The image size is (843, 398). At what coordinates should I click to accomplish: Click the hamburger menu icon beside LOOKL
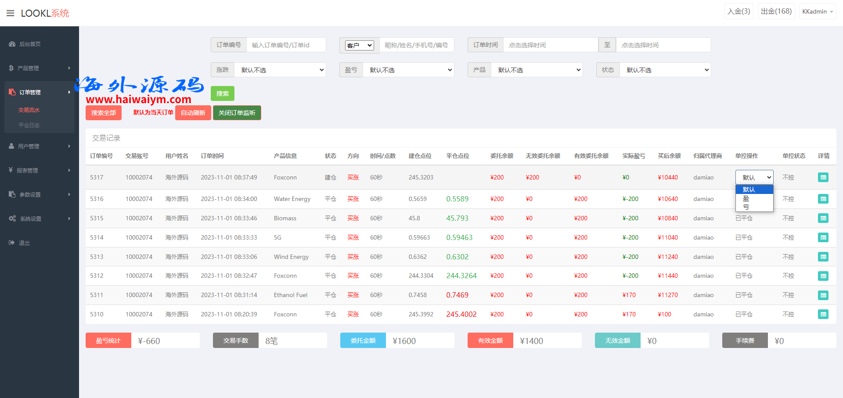11,13
